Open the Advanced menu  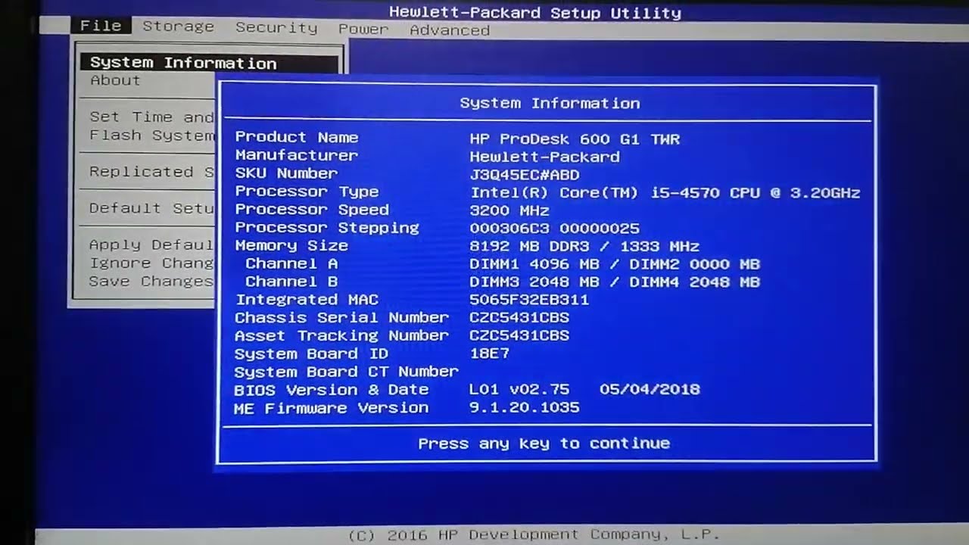tap(450, 30)
